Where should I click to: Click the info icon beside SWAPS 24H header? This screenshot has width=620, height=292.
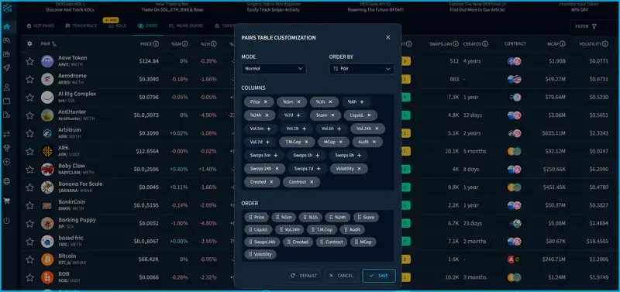point(456,44)
